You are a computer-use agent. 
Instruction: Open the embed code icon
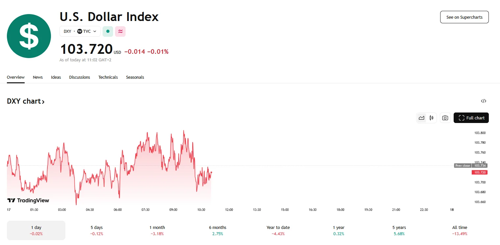484,101
